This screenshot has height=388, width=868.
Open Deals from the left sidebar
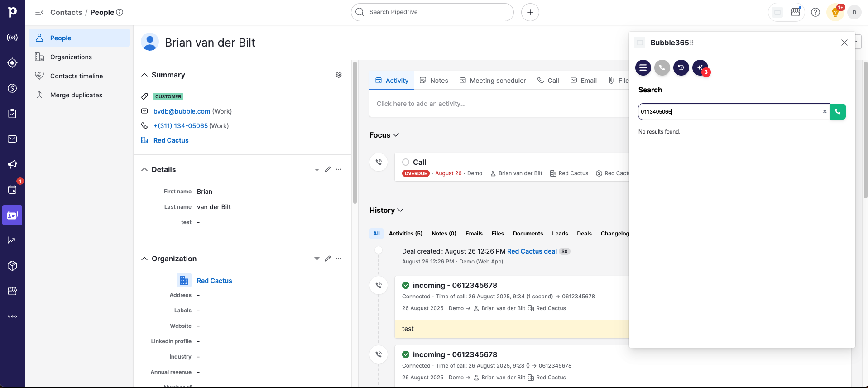pyautogui.click(x=12, y=88)
